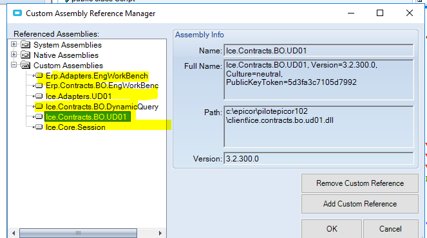This screenshot has height=238, width=427.
Task: Click the icon beside Ice.Core.Session
Action: click(39, 127)
